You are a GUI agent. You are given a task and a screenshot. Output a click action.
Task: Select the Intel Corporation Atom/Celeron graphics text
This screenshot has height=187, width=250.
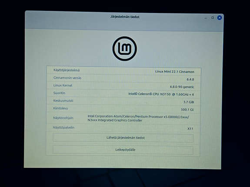tap(138, 118)
